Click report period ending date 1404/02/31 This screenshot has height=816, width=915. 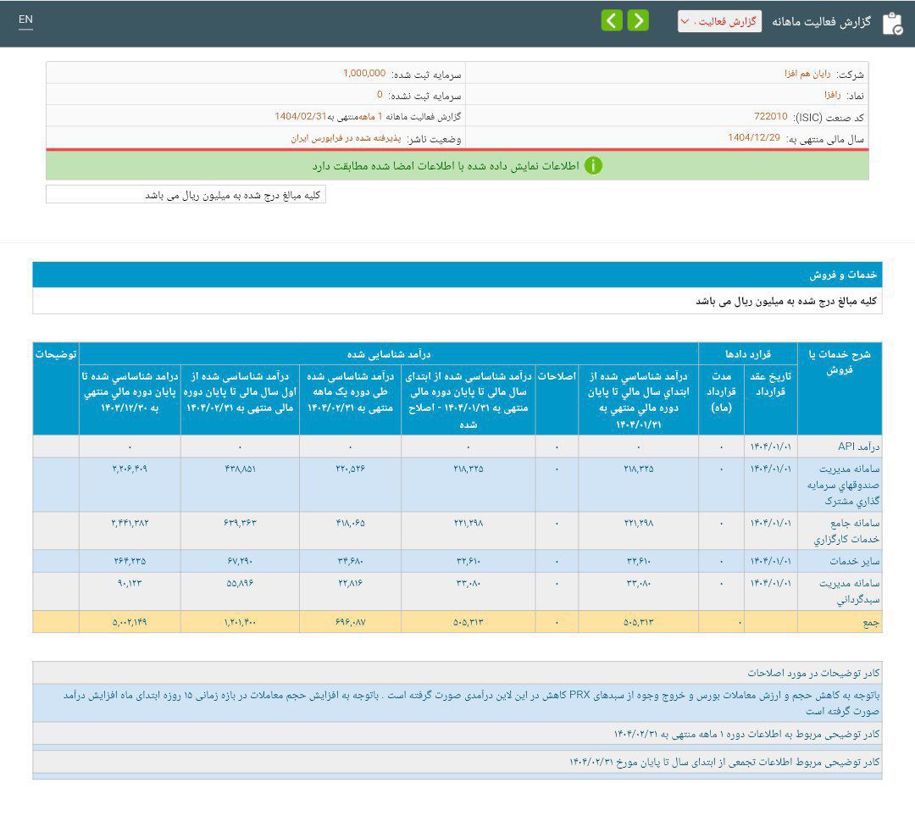[301, 116]
